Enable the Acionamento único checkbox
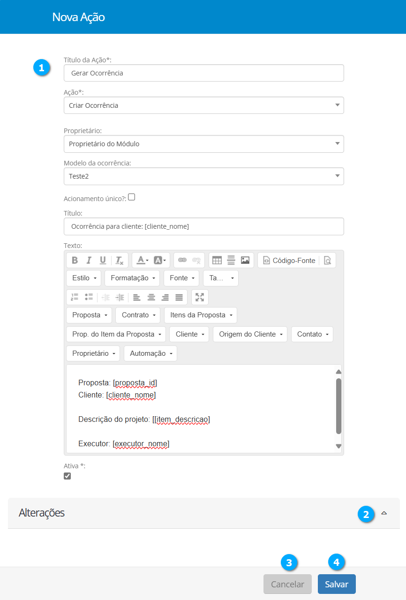Screen dimensions: 406x600 [x=132, y=197]
